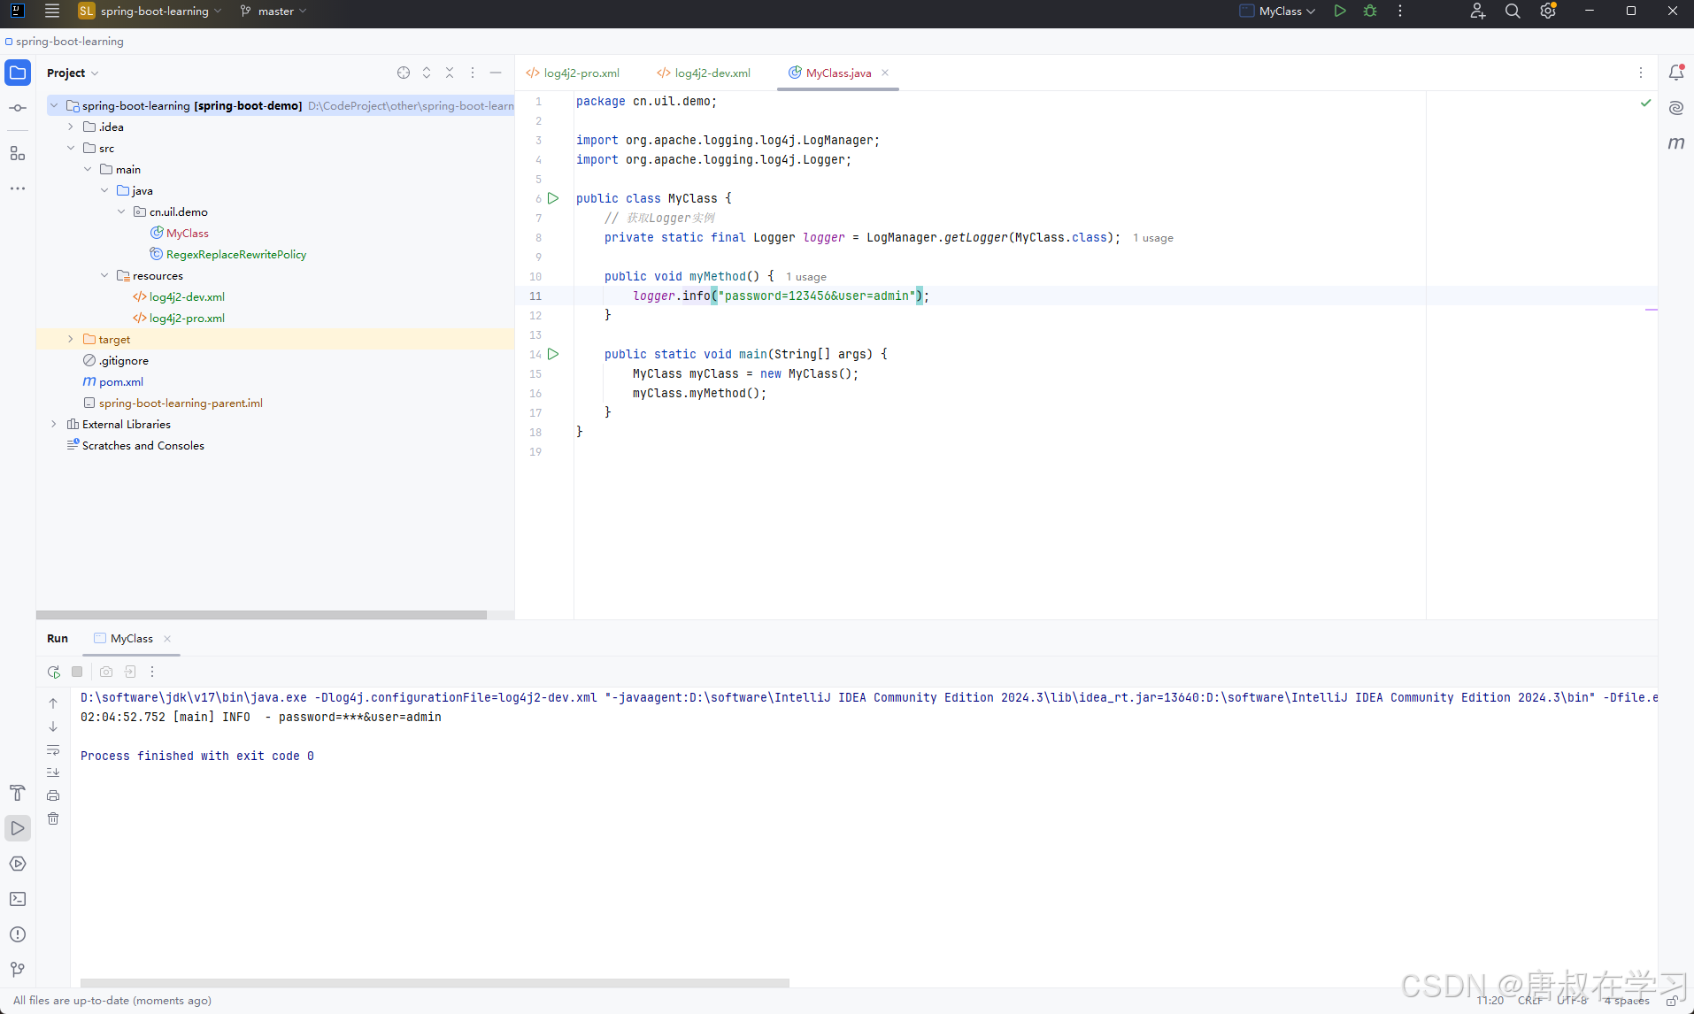Open the Commit tool window
Viewport: 1694px width, 1014px height.
click(18, 108)
